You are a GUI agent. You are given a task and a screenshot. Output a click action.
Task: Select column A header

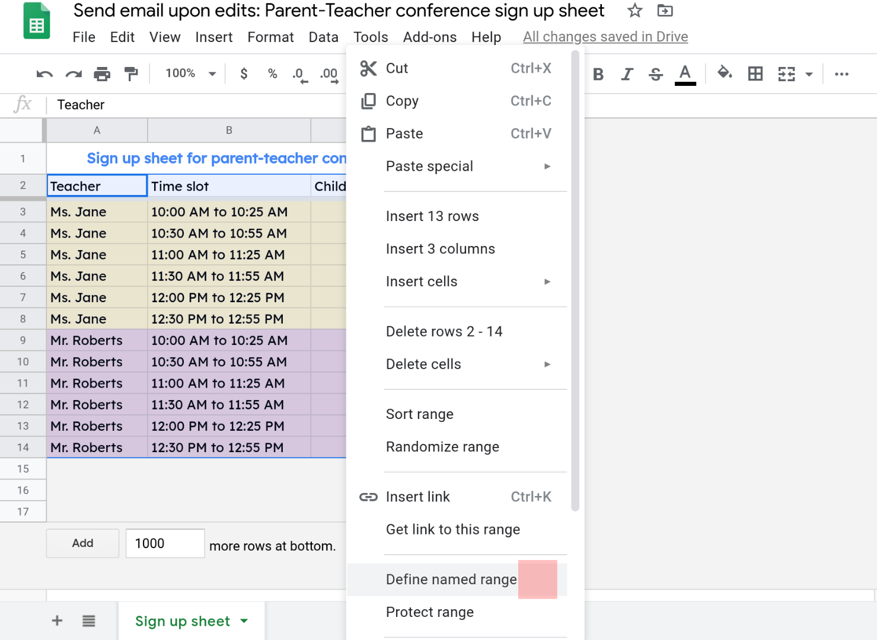click(97, 130)
